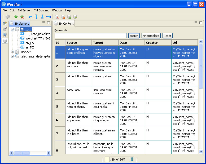This screenshot has width=206, height=164.
Task: Click the Search button
Action: click(x=134, y=36)
